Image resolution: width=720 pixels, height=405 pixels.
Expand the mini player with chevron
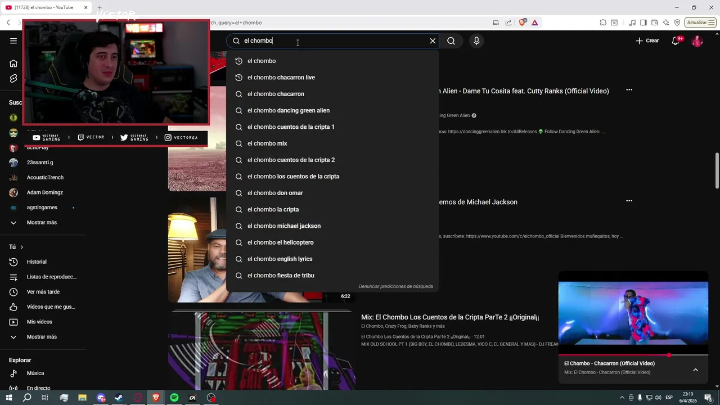[x=695, y=370]
